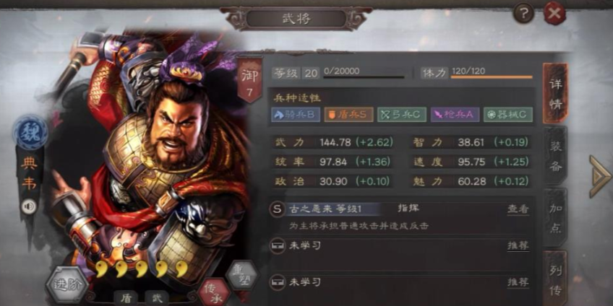
Task: Open the 进阶 hexagon button
Action: [x=67, y=284]
